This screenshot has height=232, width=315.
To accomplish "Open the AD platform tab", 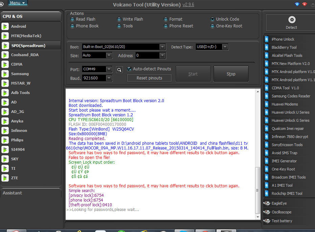I will (31, 102).
